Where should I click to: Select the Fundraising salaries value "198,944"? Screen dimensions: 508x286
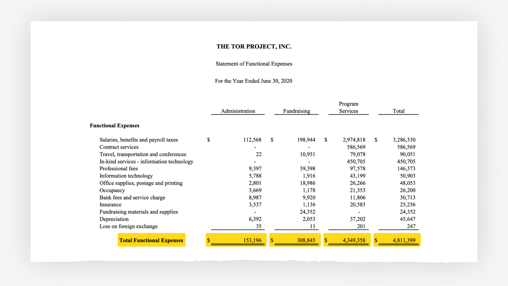click(x=306, y=140)
